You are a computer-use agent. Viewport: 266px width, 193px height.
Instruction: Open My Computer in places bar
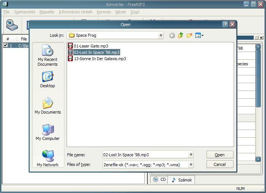pyautogui.click(x=48, y=132)
